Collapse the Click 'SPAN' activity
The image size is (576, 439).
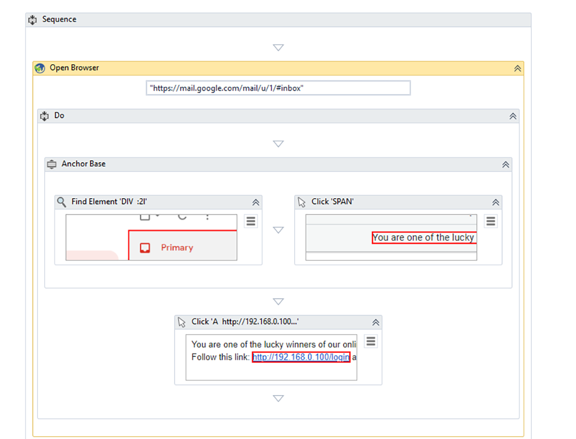coord(496,203)
